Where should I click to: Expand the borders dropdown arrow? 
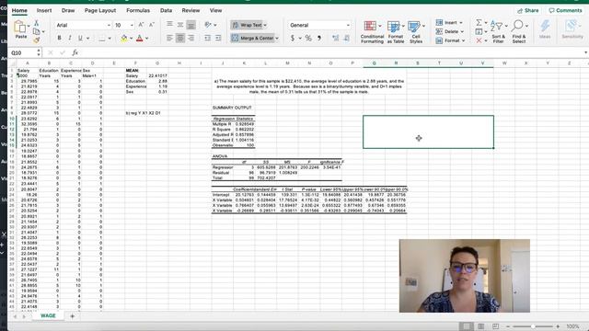110,39
